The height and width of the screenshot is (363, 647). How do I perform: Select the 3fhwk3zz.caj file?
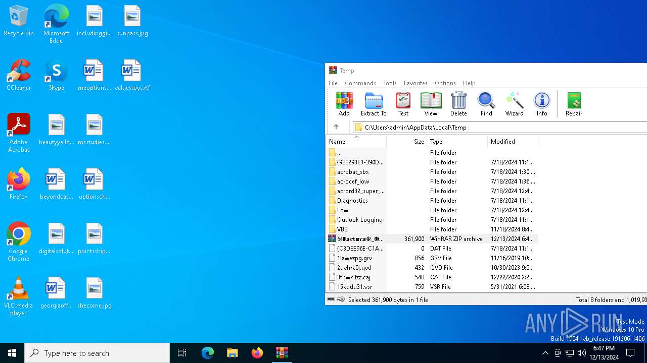[x=432, y=277]
